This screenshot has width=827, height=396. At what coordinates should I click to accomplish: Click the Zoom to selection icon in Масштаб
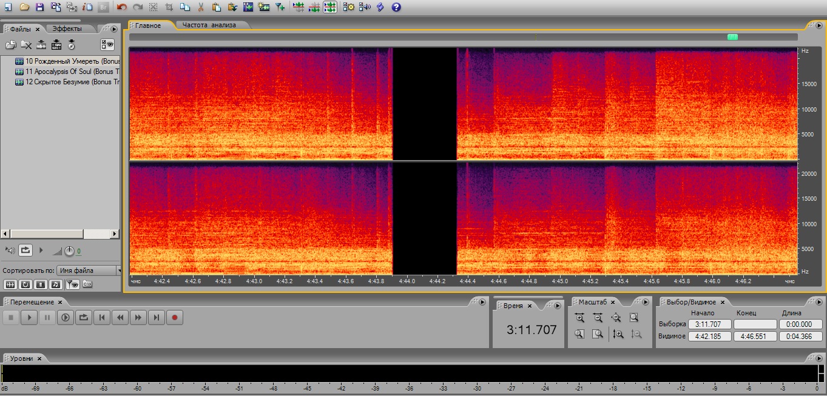coord(634,317)
